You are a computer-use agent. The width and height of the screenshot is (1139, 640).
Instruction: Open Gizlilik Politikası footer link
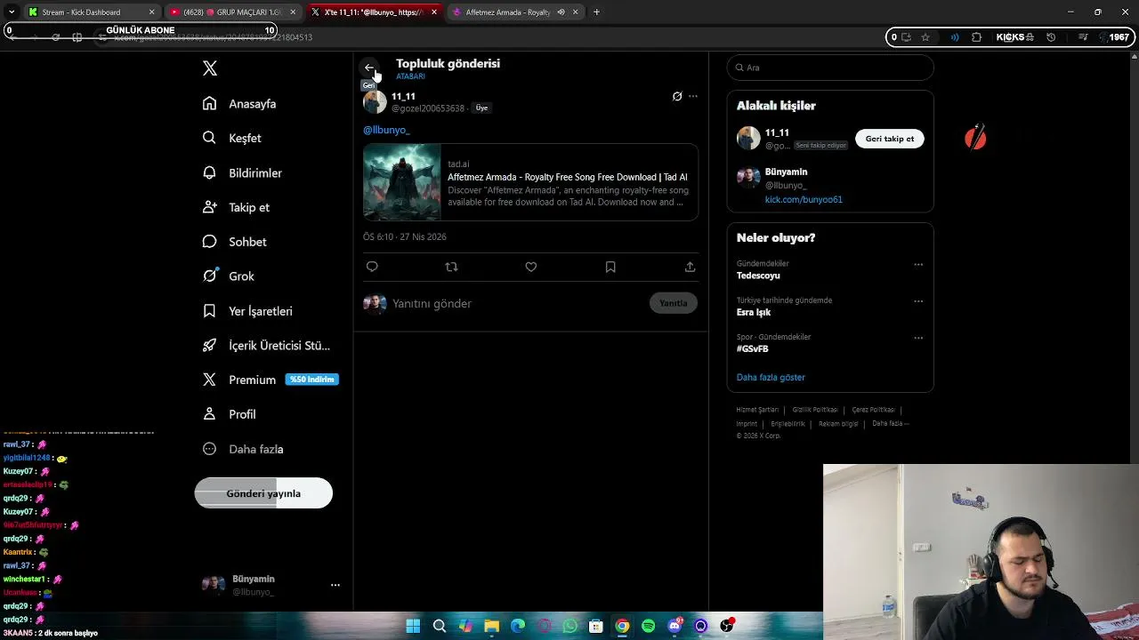(815, 410)
